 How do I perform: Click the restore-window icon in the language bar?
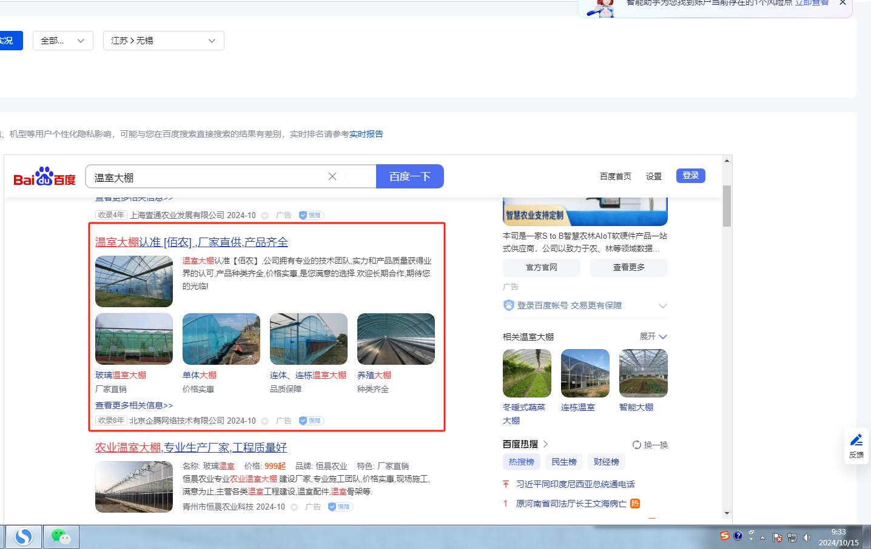pyautogui.click(x=752, y=533)
